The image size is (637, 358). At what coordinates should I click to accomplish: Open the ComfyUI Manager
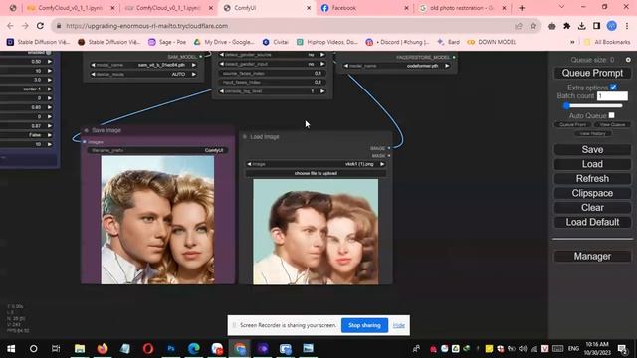tap(592, 257)
